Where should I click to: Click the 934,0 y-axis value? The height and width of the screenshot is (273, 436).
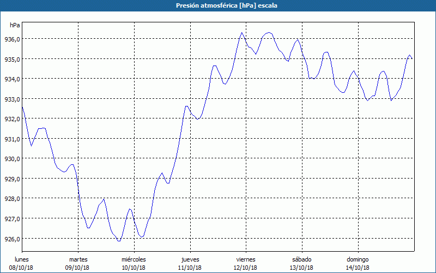click(12, 79)
